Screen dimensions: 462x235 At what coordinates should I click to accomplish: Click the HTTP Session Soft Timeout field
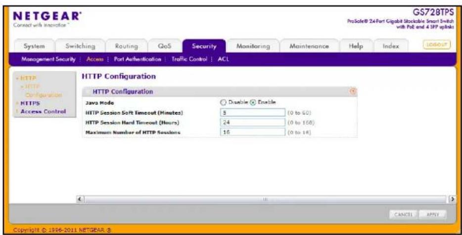coord(252,113)
